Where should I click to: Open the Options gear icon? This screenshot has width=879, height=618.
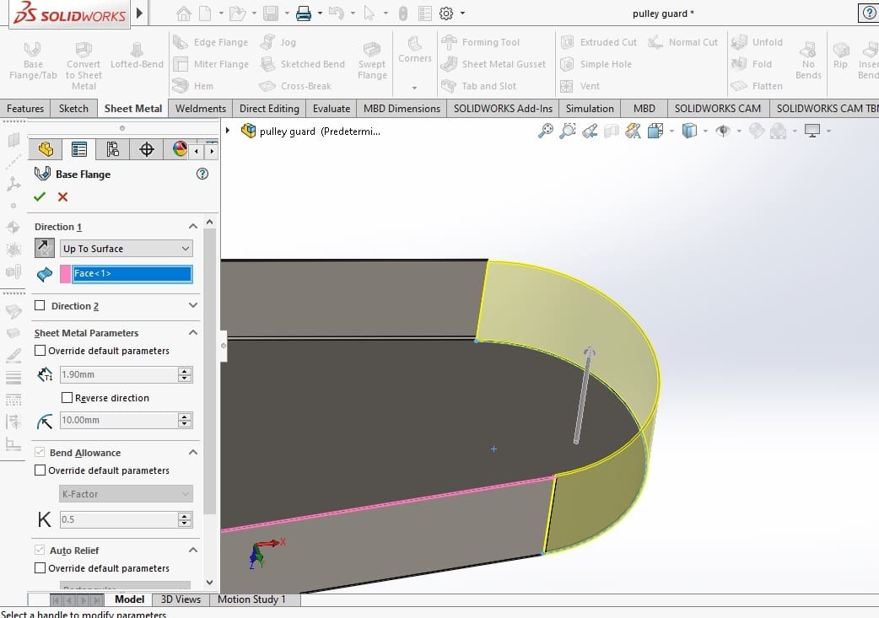[445, 13]
